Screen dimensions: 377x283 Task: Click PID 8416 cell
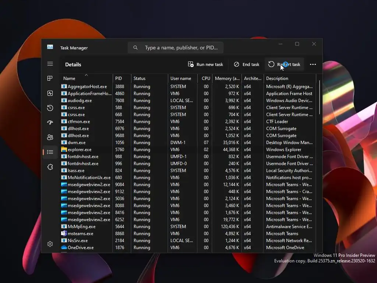[120, 213]
